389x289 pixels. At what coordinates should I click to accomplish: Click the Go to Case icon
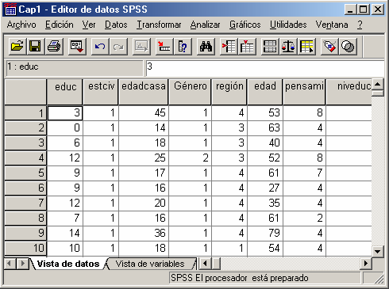164,47
